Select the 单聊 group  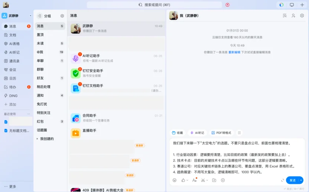pyautogui.click(x=50, y=60)
